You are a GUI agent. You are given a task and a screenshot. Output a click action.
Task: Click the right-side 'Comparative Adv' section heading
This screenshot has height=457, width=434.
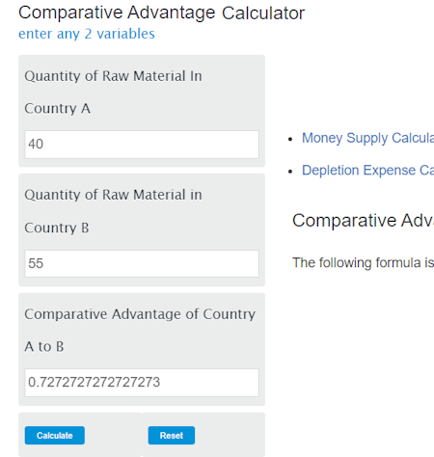point(363,221)
